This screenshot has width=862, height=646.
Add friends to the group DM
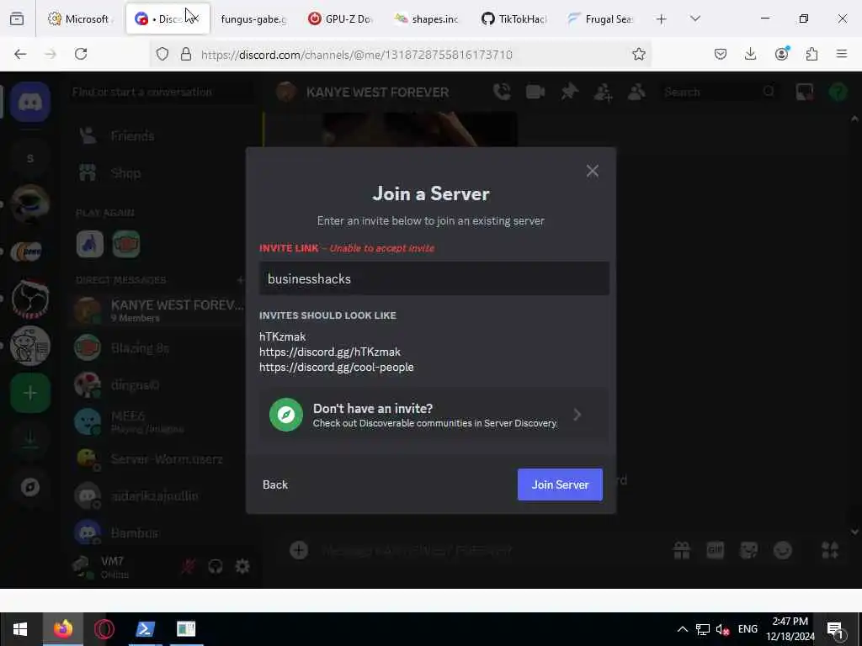(x=603, y=92)
